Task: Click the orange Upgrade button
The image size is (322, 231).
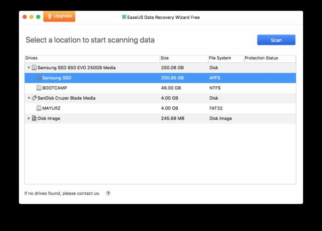Action: 59,16
